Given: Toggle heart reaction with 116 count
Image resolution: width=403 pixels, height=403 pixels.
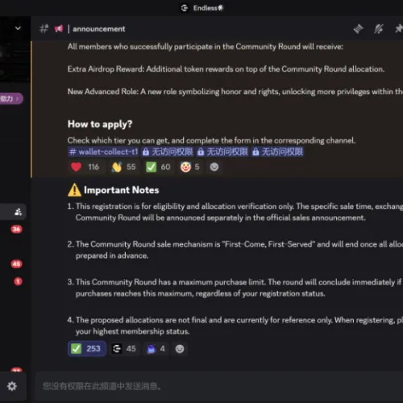Looking at the screenshot, I should click(x=85, y=167).
